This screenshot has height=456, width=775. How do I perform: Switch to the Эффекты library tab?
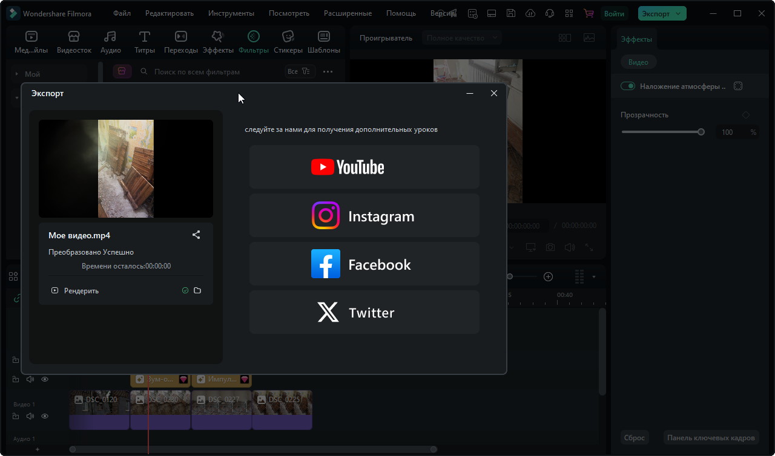[x=218, y=42]
